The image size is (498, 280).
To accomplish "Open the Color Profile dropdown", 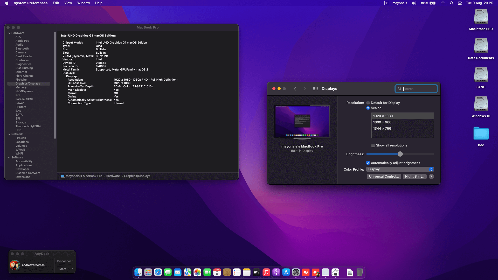I will pyautogui.click(x=400, y=169).
